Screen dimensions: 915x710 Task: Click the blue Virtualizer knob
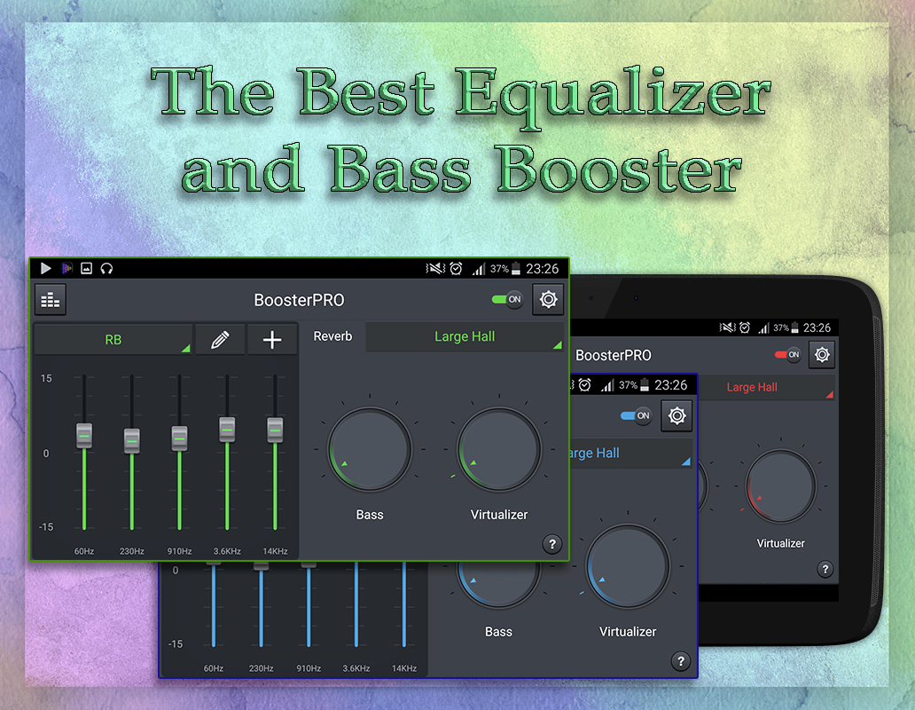628,566
